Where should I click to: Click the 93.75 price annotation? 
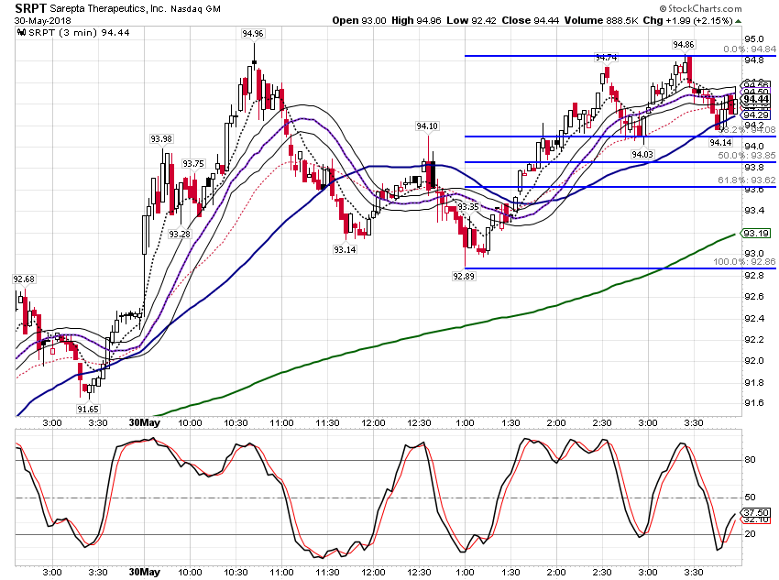[193, 164]
